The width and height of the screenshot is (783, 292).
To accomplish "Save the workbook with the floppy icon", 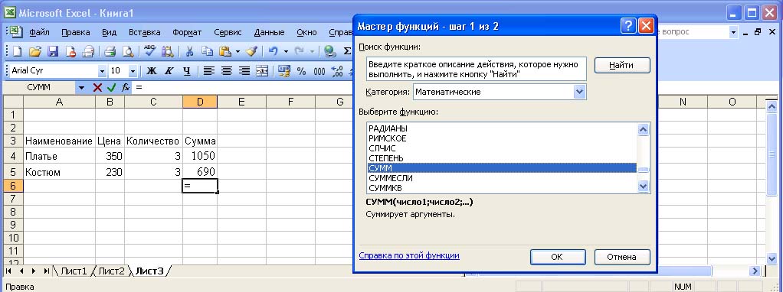I will click(53, 51).
